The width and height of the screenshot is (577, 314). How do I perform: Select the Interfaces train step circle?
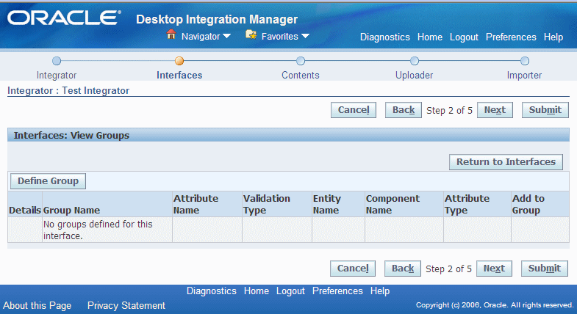179,61
